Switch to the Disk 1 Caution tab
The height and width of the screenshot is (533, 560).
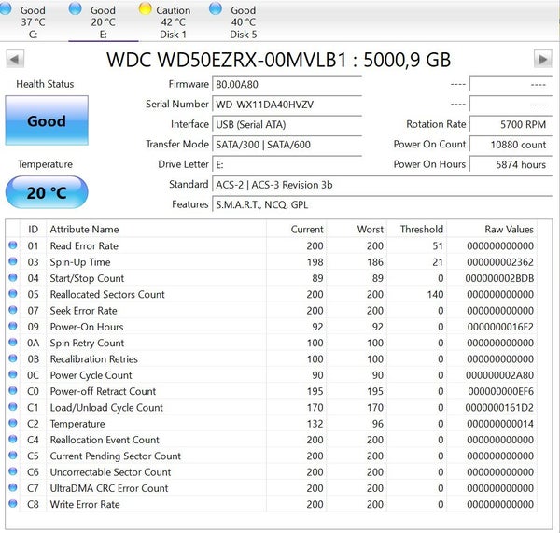pyautogui.click(x=173, y=22)
